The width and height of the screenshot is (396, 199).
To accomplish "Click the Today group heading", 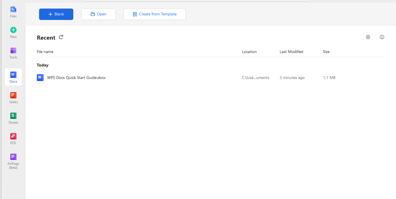I will 43,65.
